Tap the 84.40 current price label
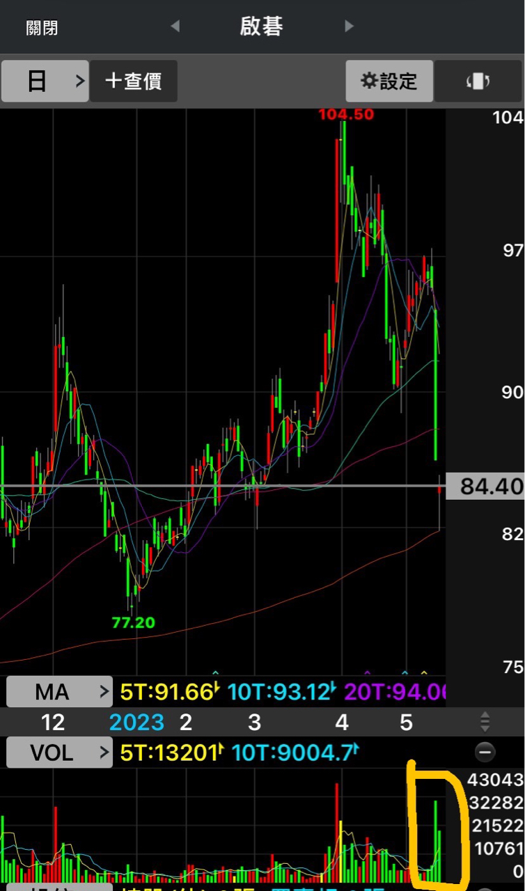Image resolution: width=525 pixels, height=891 pixels. tap(485, 486)
